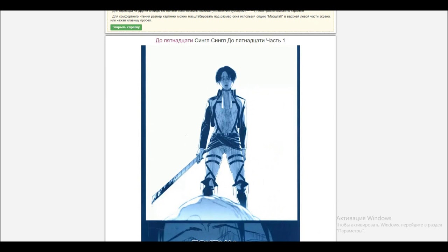The width and height of the screenshot is (448, 252).
Task: Click the heading text "Сингл Сингл До пятнадцати Часть 1"
Action: coord(240,41)
